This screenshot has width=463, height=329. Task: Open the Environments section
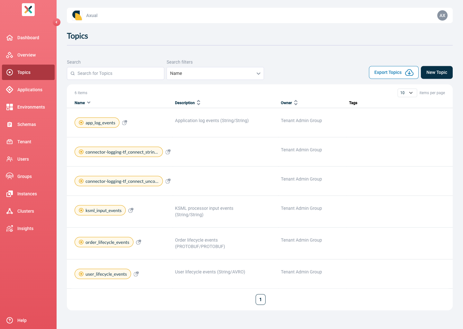tap(28, 107)
